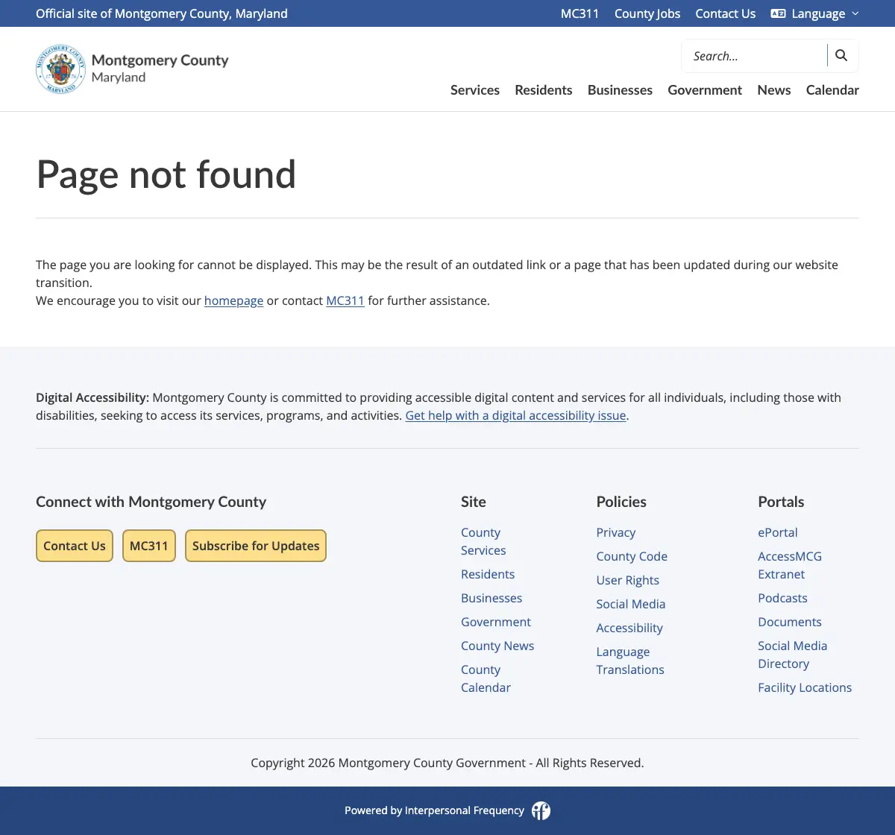Click the yellow MC311 button

click(x=149, y=546)
